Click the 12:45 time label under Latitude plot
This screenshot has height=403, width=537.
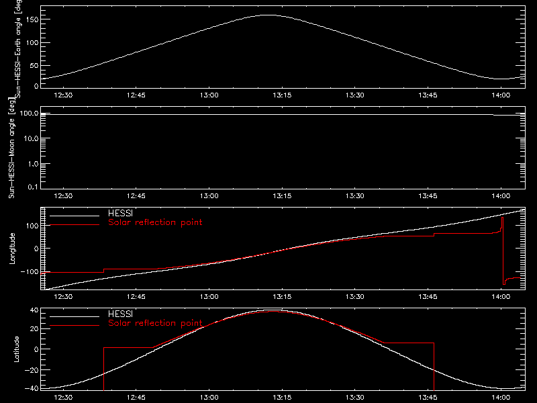136,397
